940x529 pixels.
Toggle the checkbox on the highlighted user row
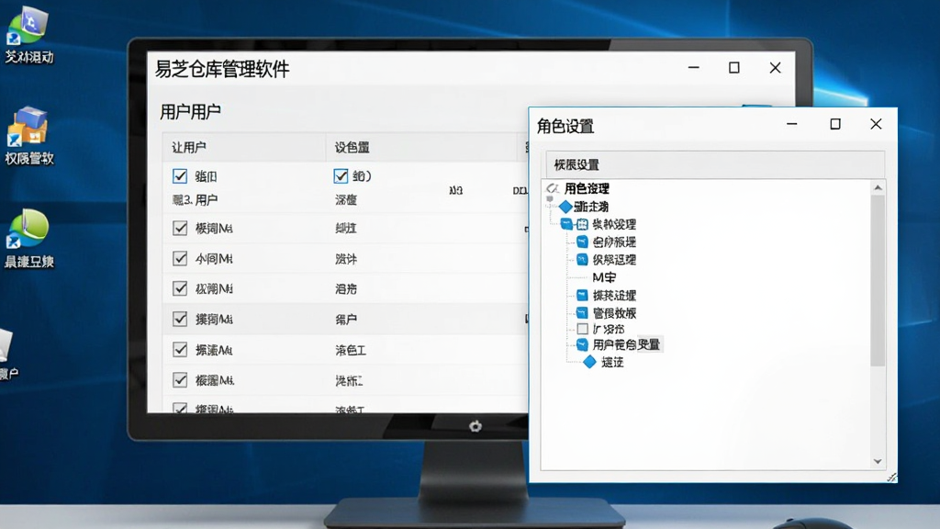click(180, 319)
